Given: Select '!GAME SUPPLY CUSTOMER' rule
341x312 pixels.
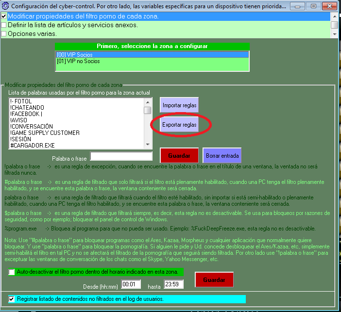Looking at the screenshot, I should click(x=76, y=133).
